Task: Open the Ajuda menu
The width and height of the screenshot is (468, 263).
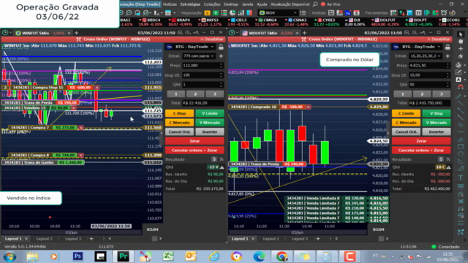Action: [x=262, y=4]
